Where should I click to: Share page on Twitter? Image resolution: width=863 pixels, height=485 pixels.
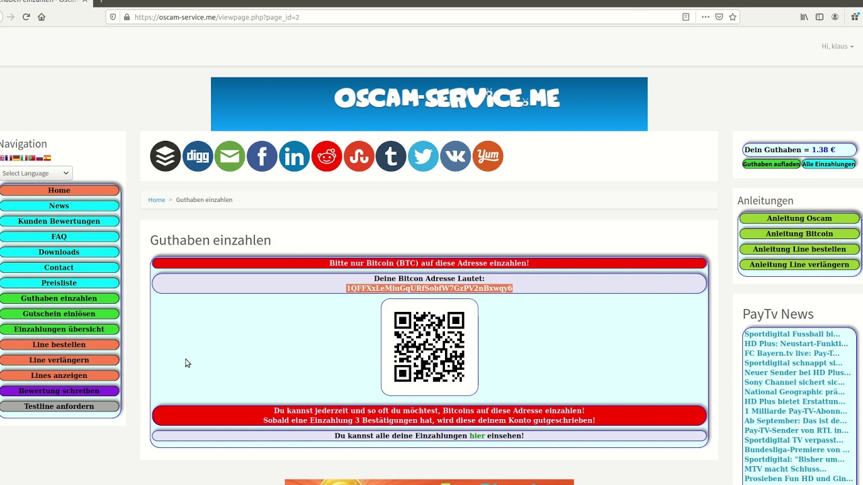click(x=423, y=156)
